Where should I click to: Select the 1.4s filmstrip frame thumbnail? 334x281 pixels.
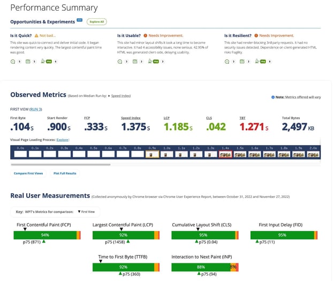tap(225, 154)
